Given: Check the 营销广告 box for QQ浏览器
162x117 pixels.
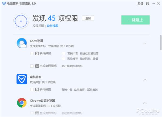Looking at the screenshot, I should [x=63, y=53].
